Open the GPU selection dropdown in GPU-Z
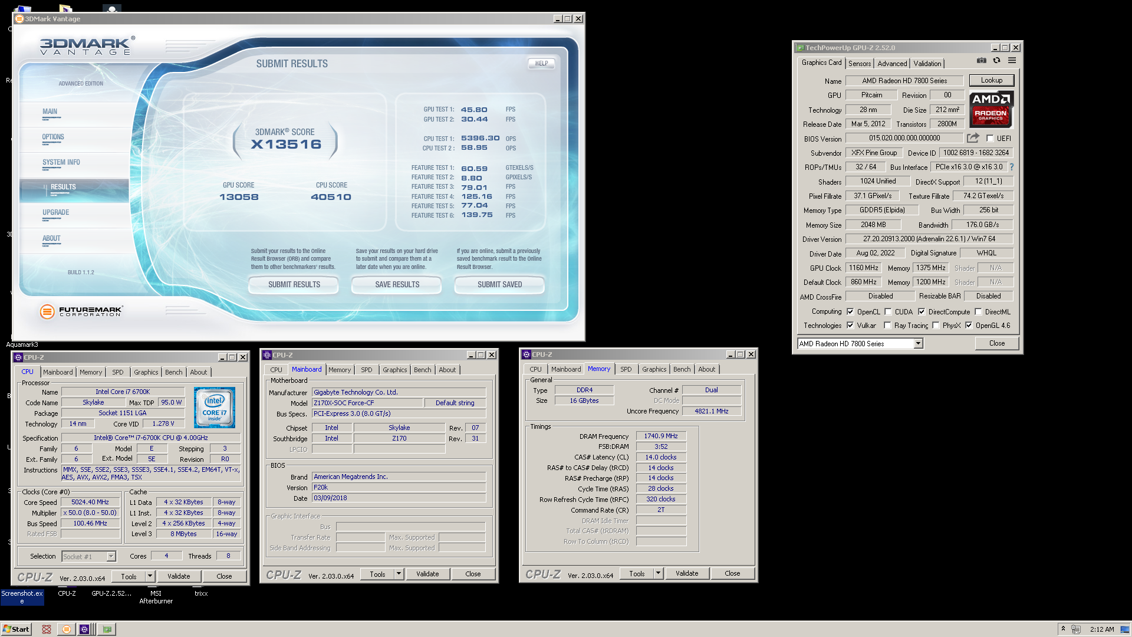Viewport: 1132px width, 637px height. 918,344
